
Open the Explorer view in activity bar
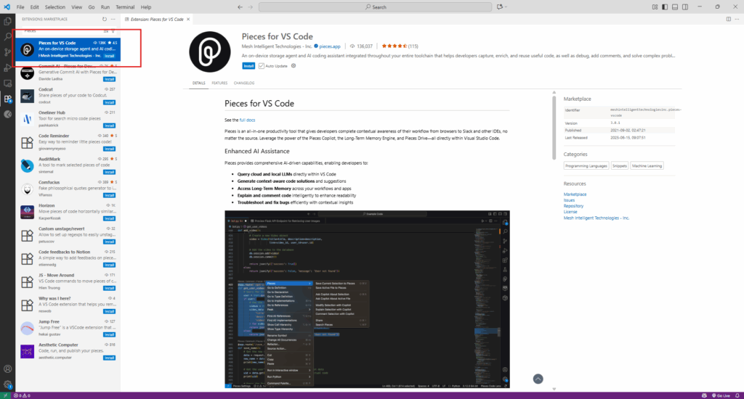[8, 21]
